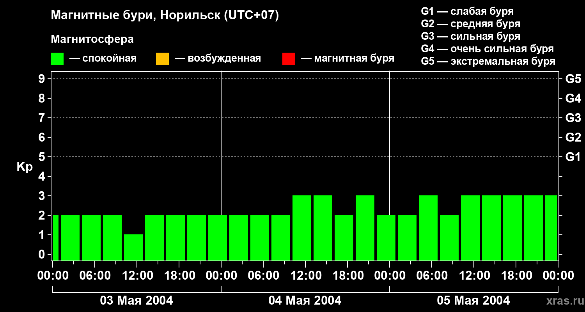Click the "03 Мая 2004" date label

tap(136, 301)
